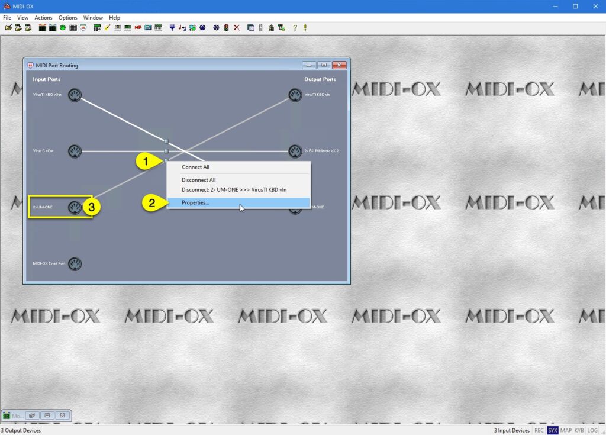606x435 pixels.
Task: Click the tuning fork toolbar icon
Action: pos(172,27)
